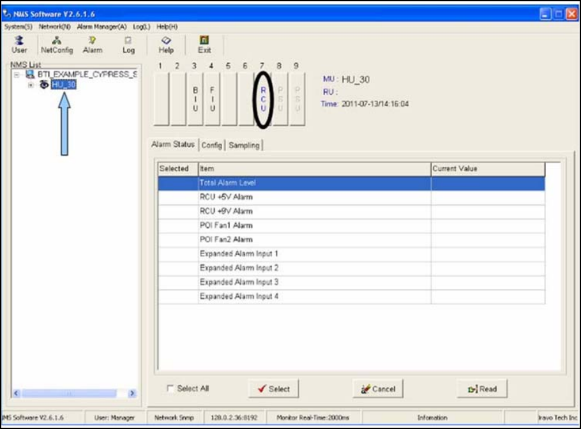
Task: Select empty slot 6 module
Action: tap(246, 98)
